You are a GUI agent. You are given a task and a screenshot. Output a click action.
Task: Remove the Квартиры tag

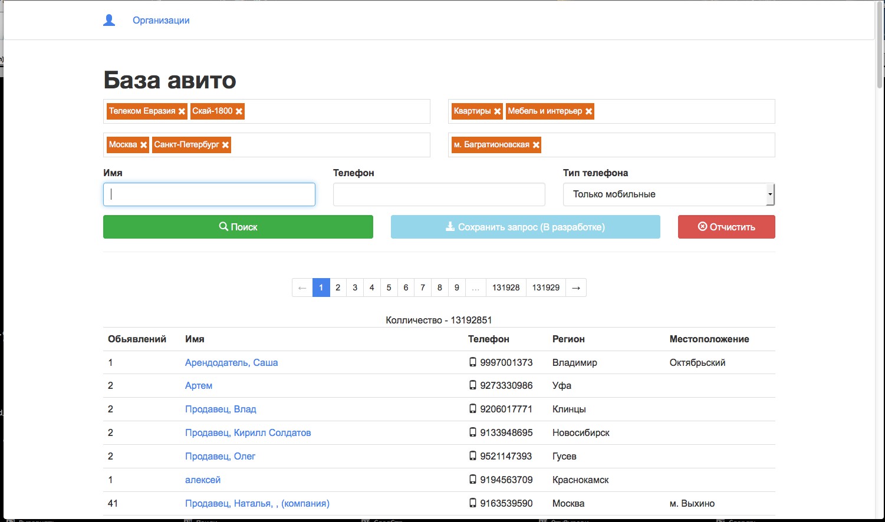pyautogui.click(x=497, y=111)
